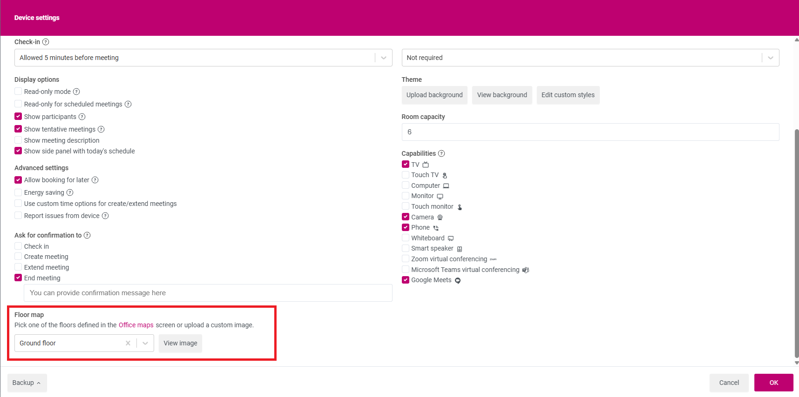This screenshot has width=799, height=397.
Task: Open the Not required dropdown
Action: click(x=590, y=58)
